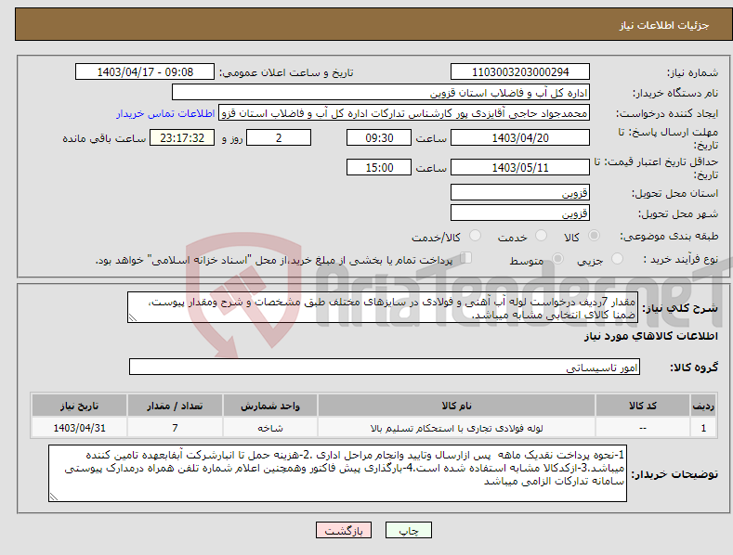
Task: Click the تعداد / مقدار column header
Action: (175, 406)
